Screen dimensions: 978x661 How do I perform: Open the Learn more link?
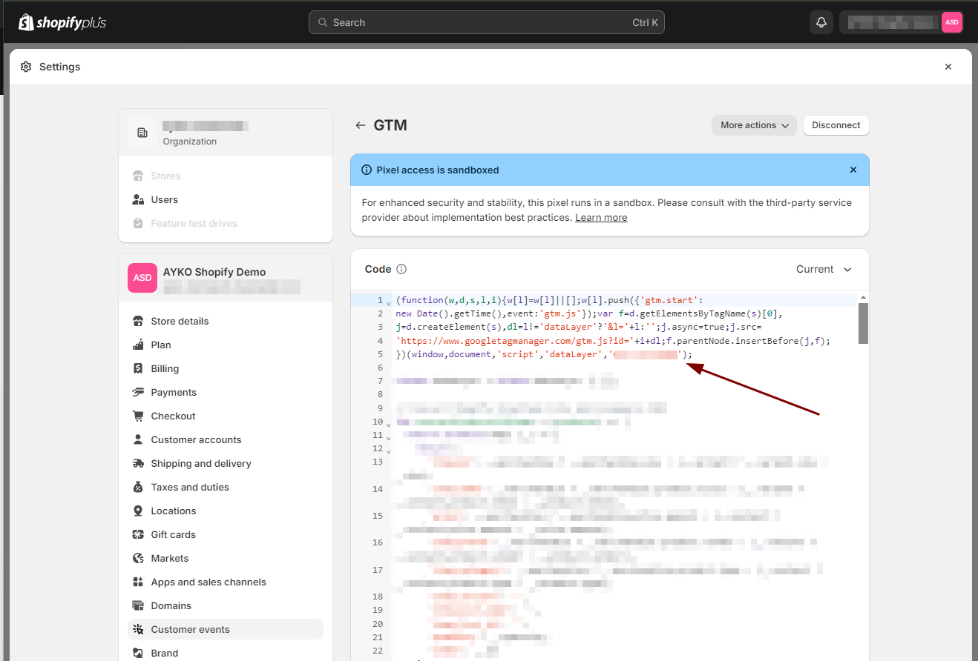(601, 218)
